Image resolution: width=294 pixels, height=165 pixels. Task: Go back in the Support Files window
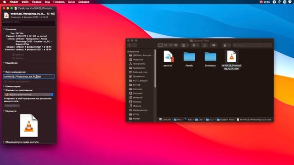tap(130, 45)
